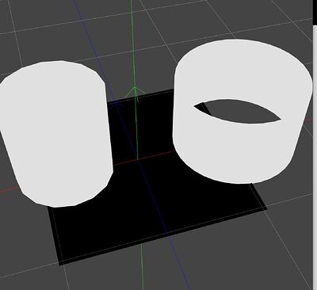Click the outer front wall of the hollow cylinder
The height and width of the screenshot is (290, 317).
coord(238,156)
